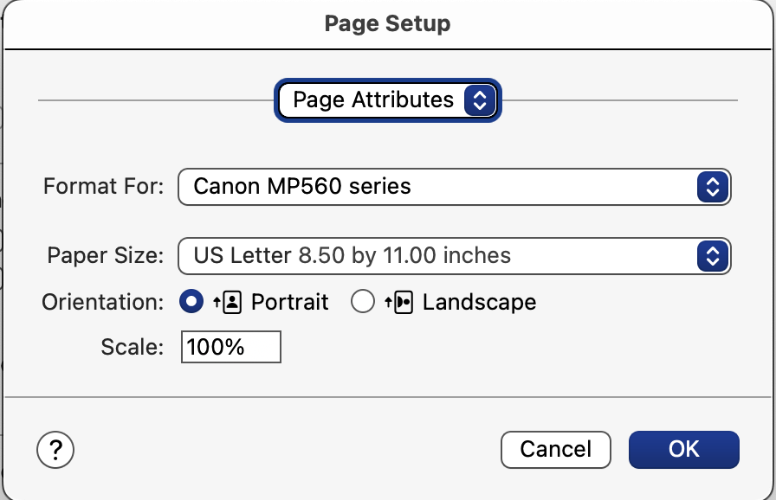
Task: Click the Page Setup dialog title
Action: tap(387, 23)
